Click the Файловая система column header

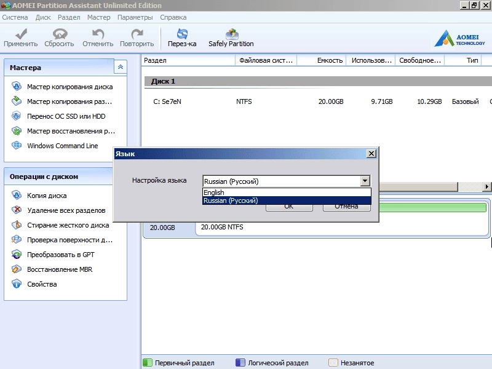coord(266,60)
